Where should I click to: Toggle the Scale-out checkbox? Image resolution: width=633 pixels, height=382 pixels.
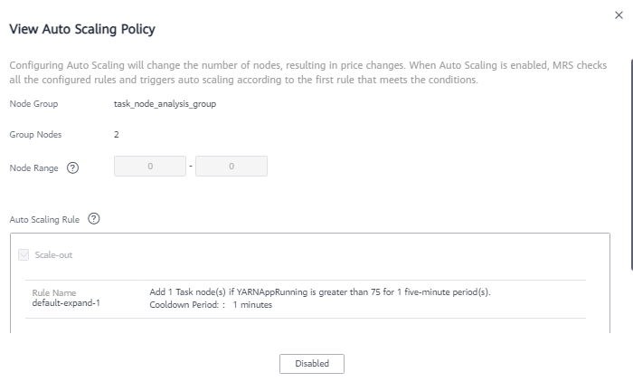tap(24, 255)
